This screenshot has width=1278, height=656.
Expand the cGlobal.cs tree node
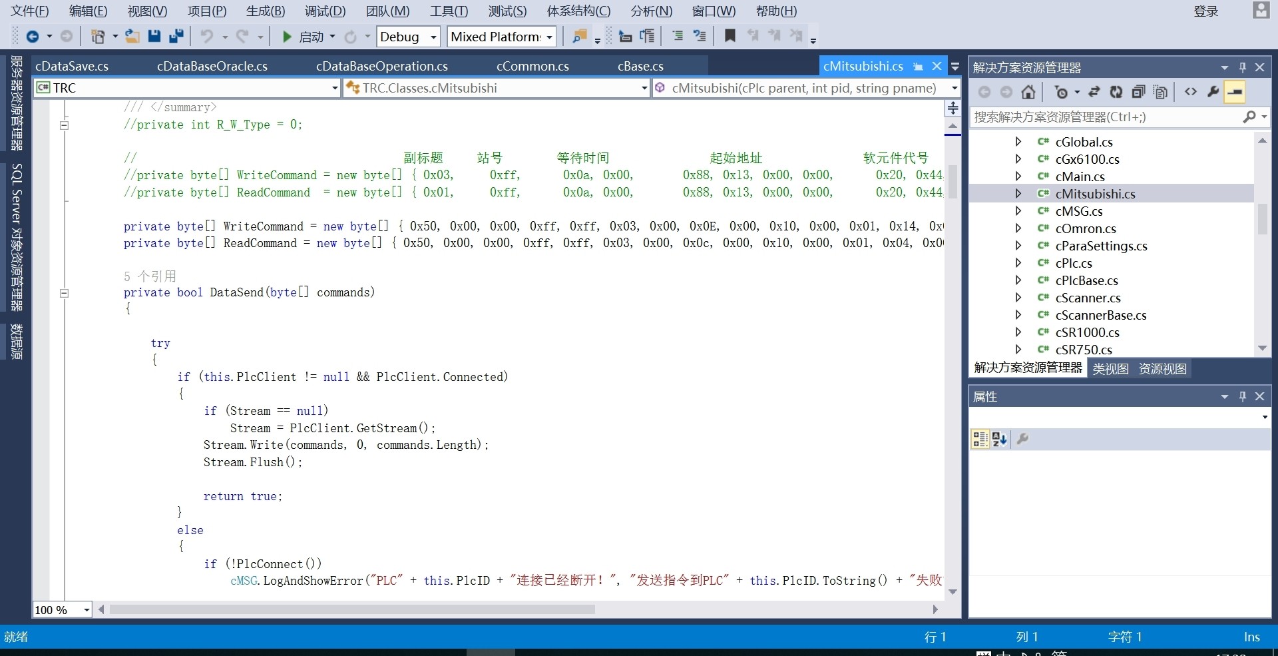coord(1018,141)
